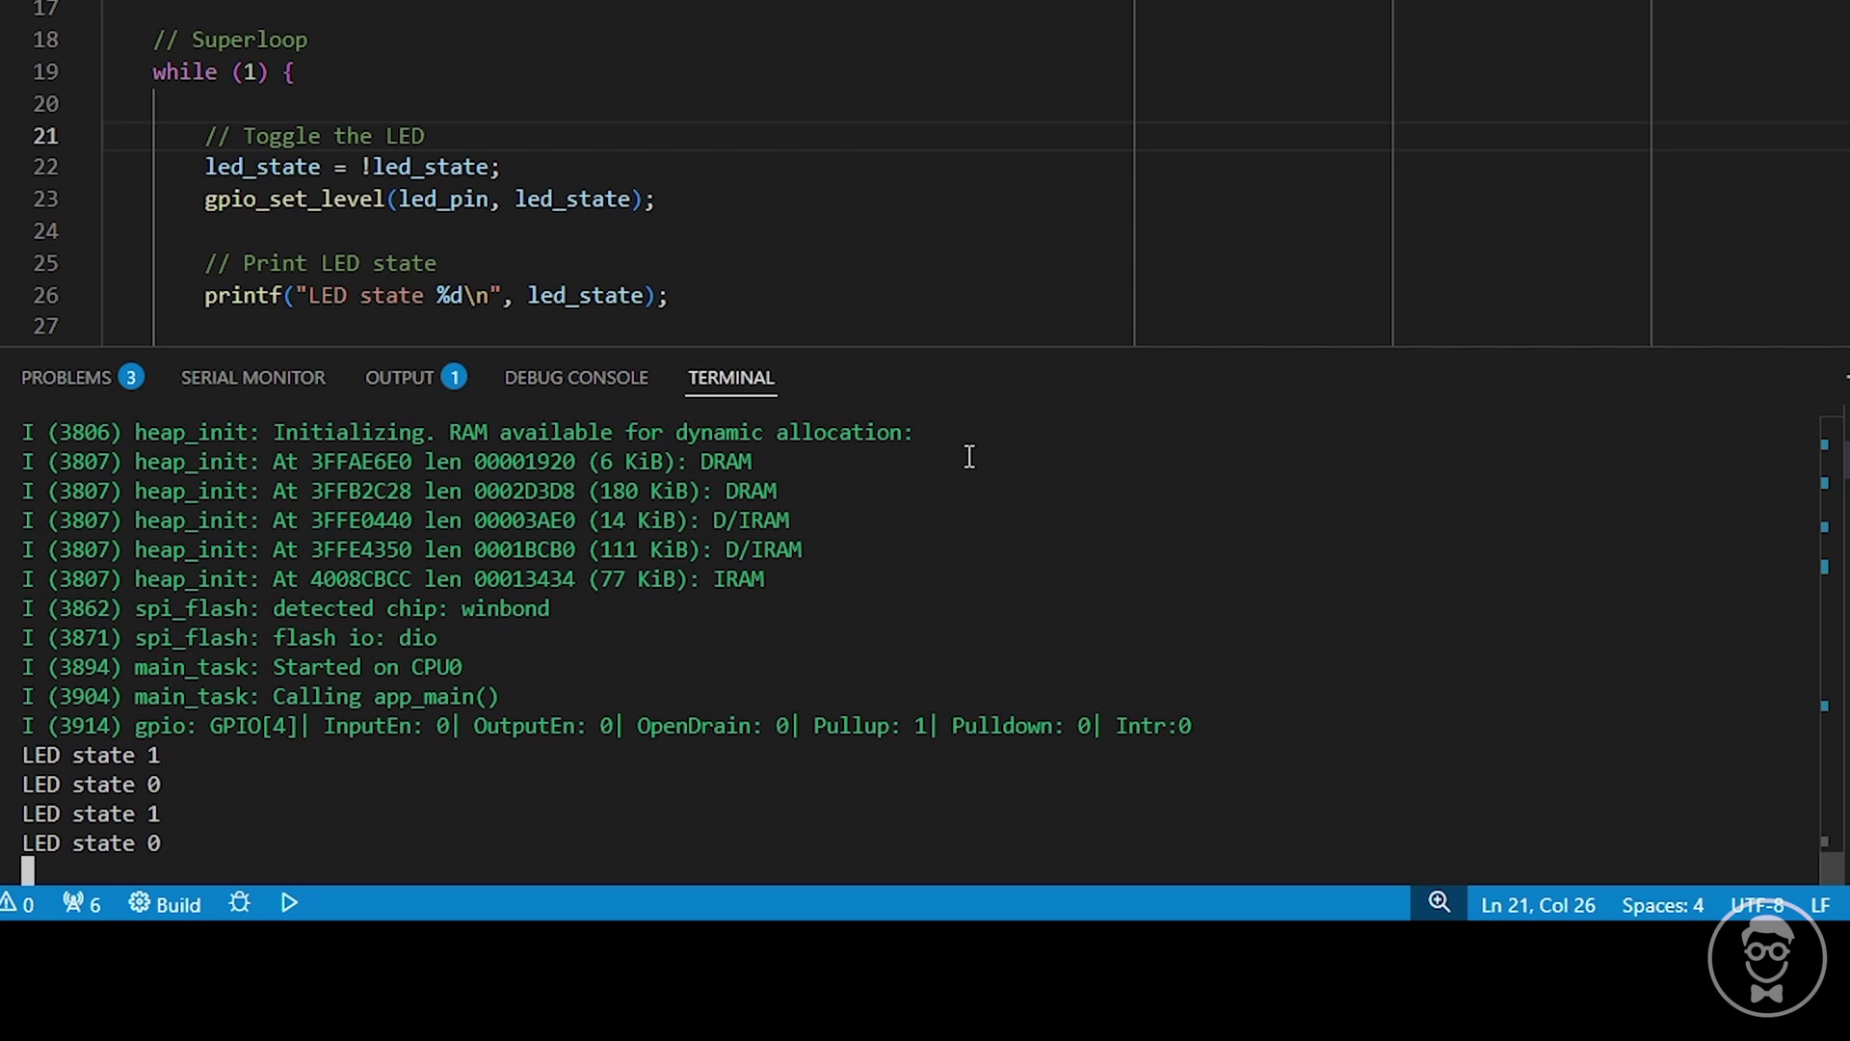Click line number 23 in the gutter
Screen dimensions: 1850x1041
[x=45, y=200]
